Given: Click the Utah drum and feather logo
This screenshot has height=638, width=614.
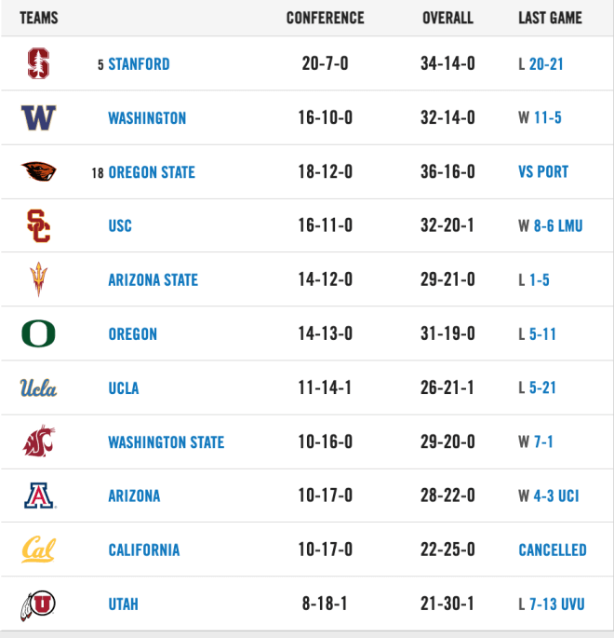Looking at the screenshot, I should click(x=38, y=604).
